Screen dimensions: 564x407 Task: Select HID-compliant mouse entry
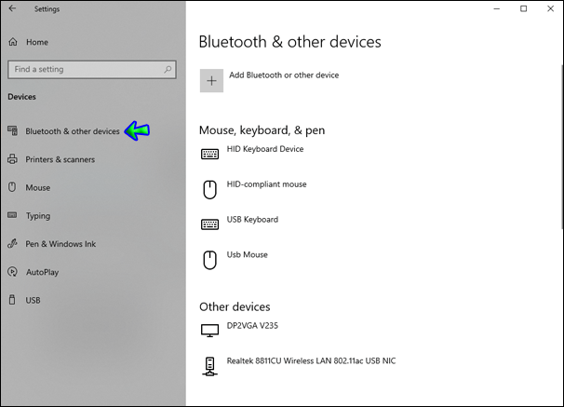266,184
